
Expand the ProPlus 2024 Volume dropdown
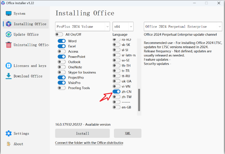pos(83,27)
